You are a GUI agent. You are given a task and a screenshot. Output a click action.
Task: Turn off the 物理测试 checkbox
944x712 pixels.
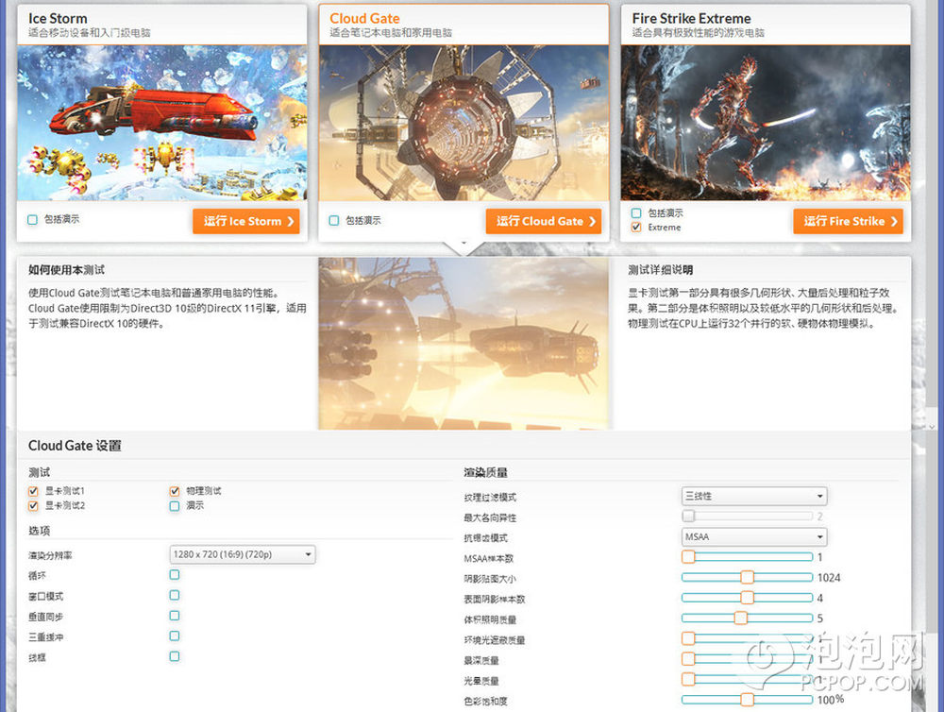click(x=175, y=491)
